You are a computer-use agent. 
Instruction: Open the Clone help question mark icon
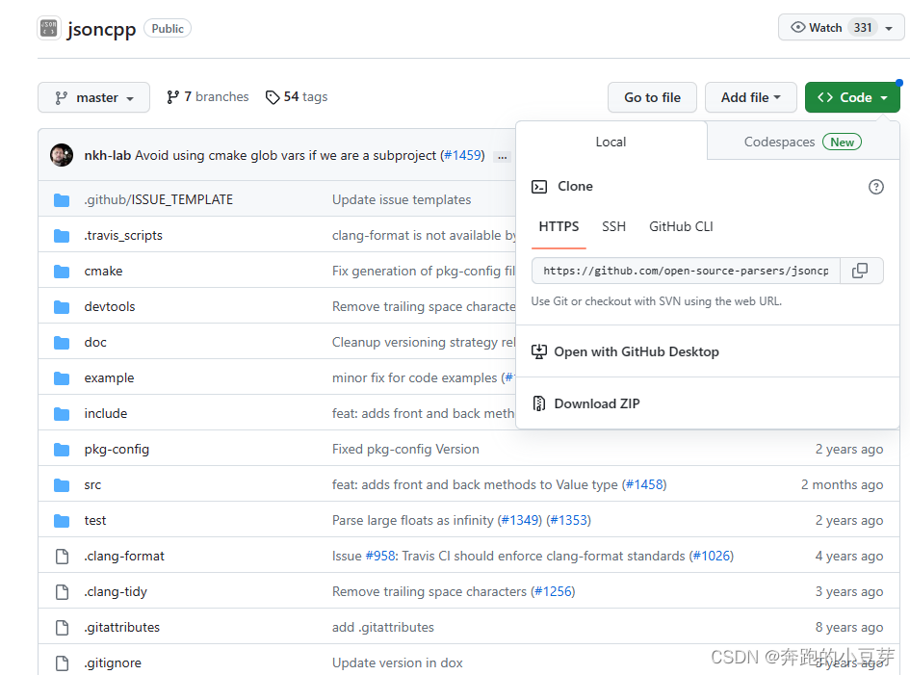[875, 187]
